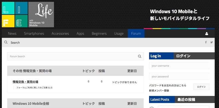Open the Twitter bird icon link
Viewport: 219px width, 108px height.
pyautogui.click(x=211, y=42)
